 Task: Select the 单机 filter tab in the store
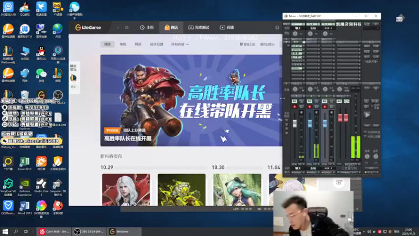tap(123, 44)
